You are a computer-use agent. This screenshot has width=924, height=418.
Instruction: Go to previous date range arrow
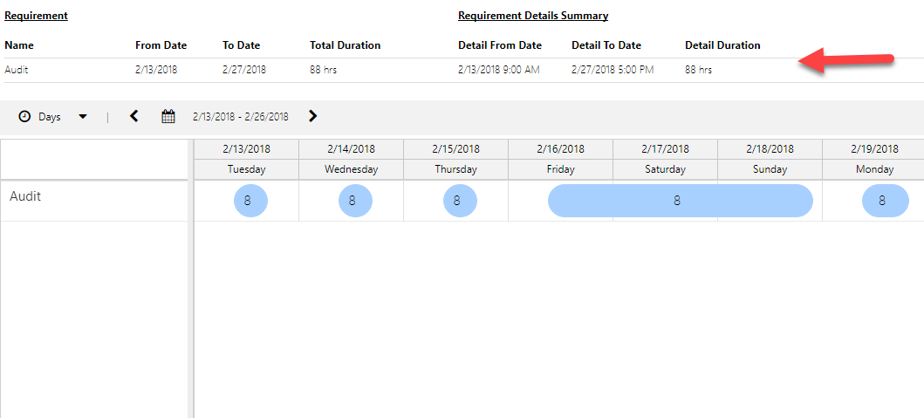133,116
